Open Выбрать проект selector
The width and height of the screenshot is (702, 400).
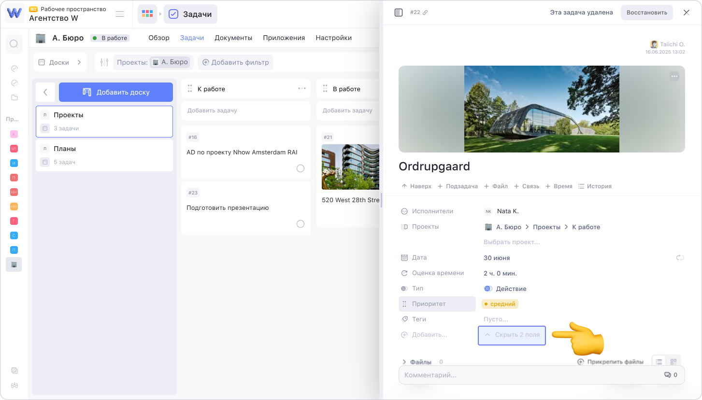[x=512, y=242]
